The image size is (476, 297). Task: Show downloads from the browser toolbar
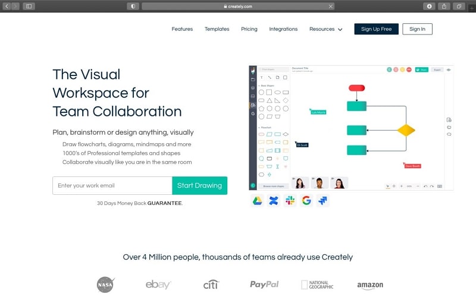tap(429, 6)
